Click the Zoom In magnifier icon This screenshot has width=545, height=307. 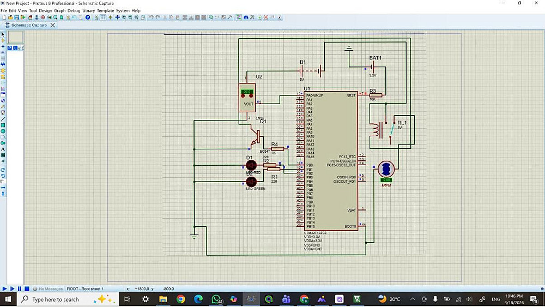click(x=124, y=17)
